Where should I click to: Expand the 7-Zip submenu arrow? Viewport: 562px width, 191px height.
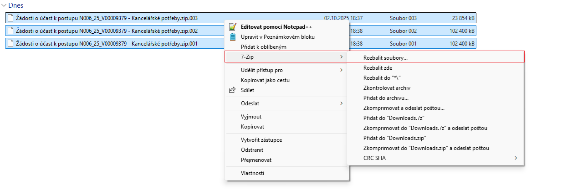pos(342,57)
